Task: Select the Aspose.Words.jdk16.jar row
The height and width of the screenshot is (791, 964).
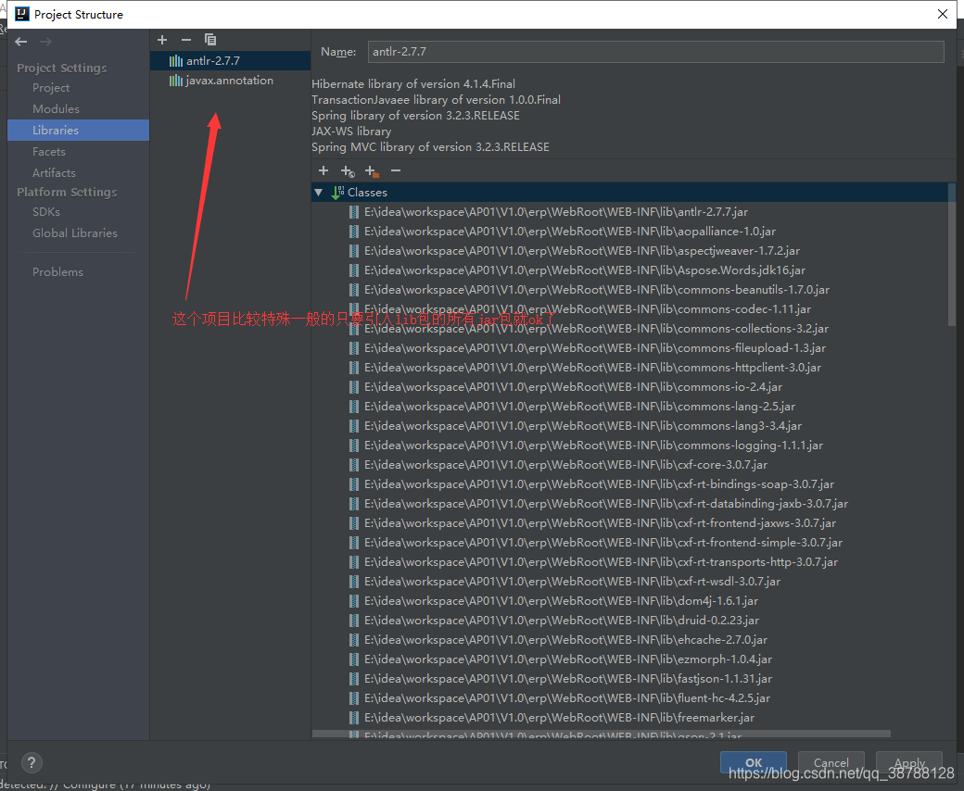Action: point(629,270)
